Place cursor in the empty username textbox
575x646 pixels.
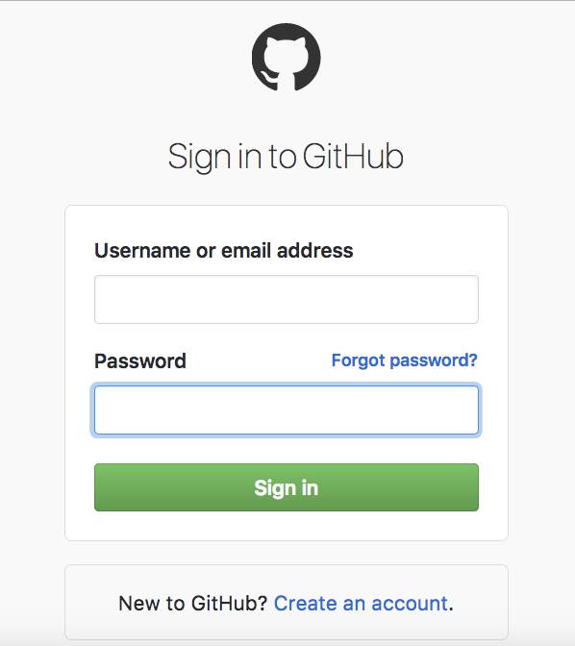(286, 300)
